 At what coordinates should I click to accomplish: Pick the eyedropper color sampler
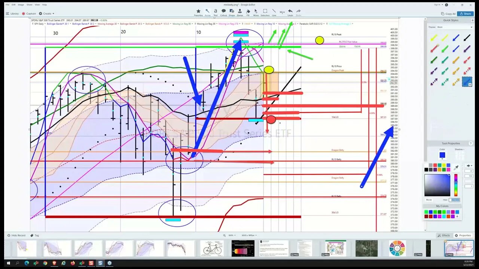(x=456, y=168)
